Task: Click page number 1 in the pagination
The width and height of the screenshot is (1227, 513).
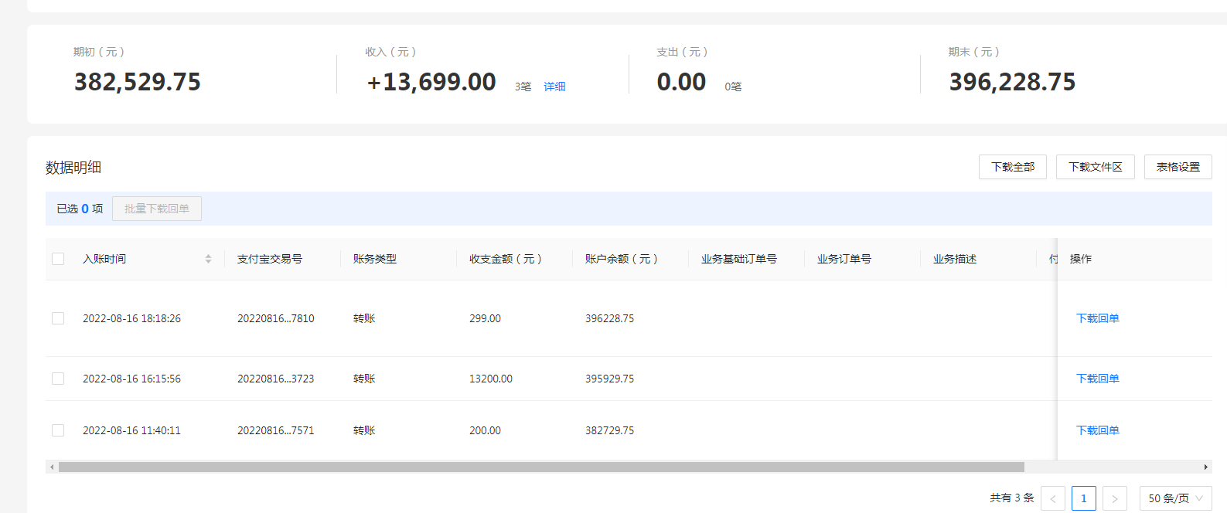Action: click(1084, 498)
